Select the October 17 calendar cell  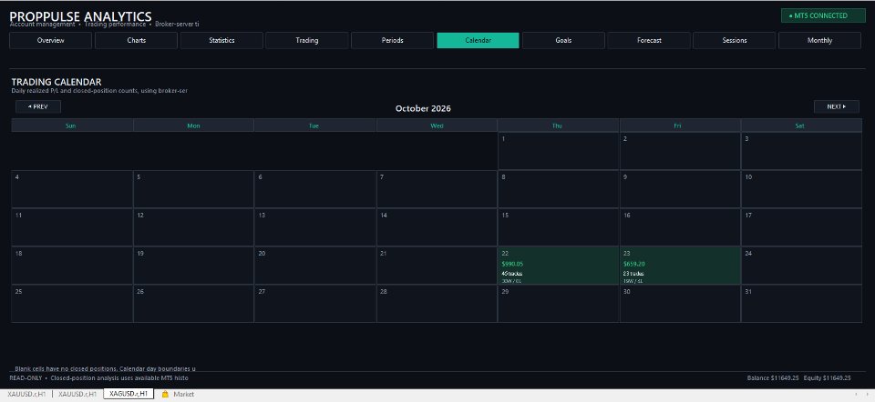coord(801,227)
